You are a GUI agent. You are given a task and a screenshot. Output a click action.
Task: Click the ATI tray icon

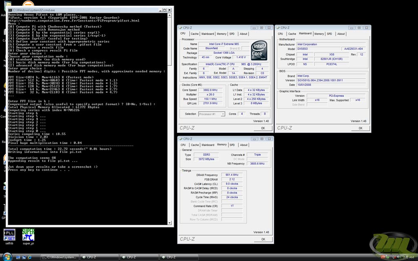pos(383,257)
